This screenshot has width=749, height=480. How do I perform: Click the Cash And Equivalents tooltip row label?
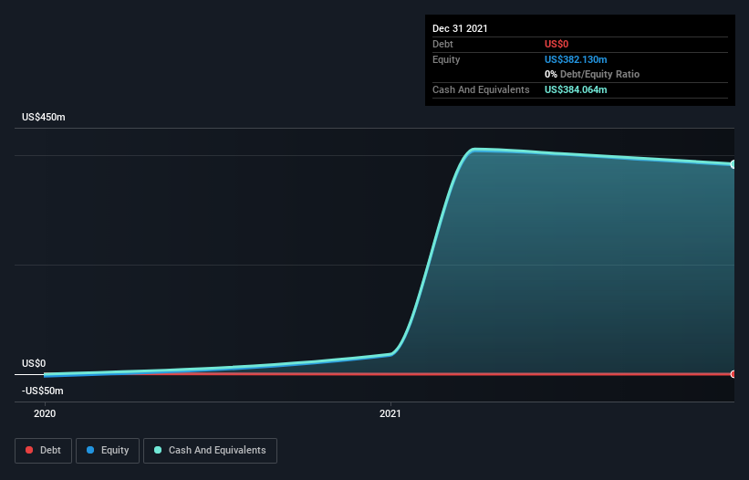pyautogui.click(x=481, y=89)
